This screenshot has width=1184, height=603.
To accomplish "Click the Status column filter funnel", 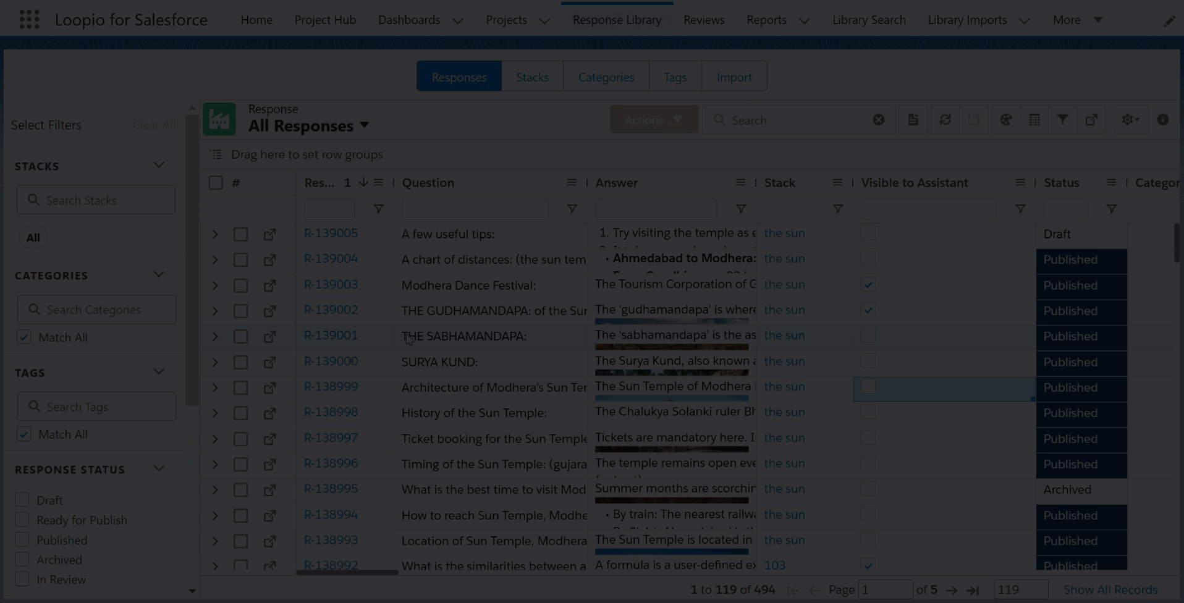I will coord(1112,209).
